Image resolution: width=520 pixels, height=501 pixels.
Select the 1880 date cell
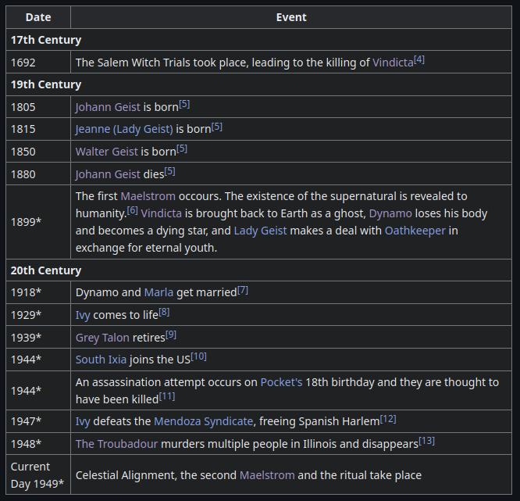pos(38,174)
